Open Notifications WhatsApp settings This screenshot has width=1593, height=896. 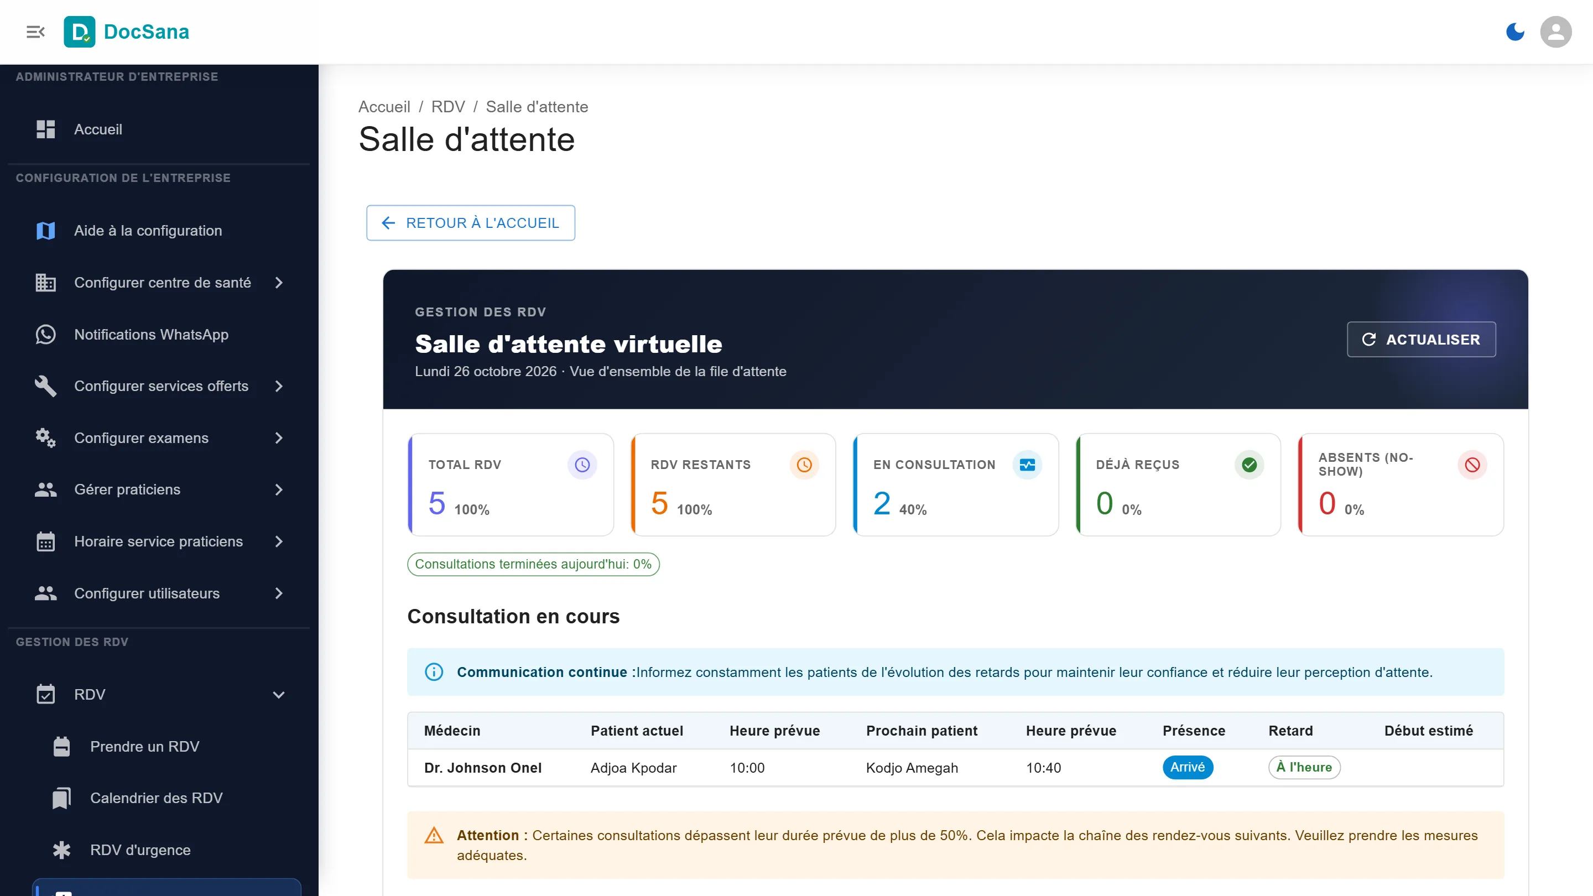tap(159, 335)
